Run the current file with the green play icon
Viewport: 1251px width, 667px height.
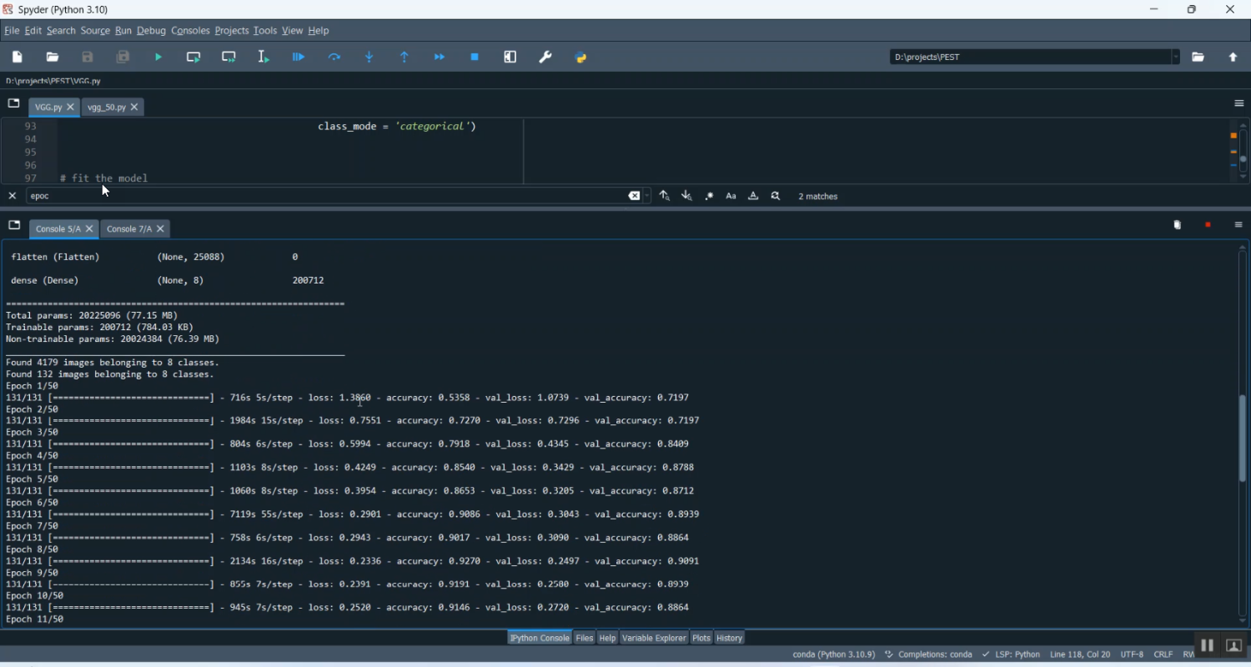(x=158, y=58)
